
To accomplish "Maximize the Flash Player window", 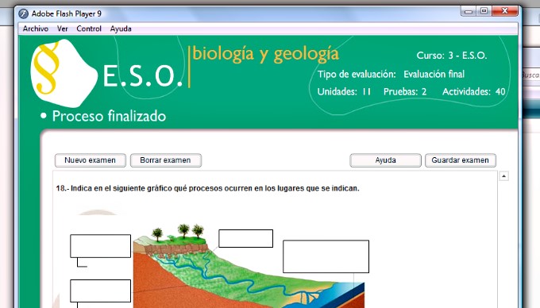I will click(x=484, y=11).
